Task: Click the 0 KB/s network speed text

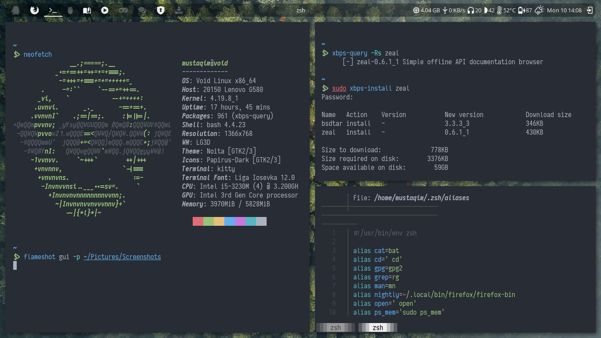Action: pos(457,10)
